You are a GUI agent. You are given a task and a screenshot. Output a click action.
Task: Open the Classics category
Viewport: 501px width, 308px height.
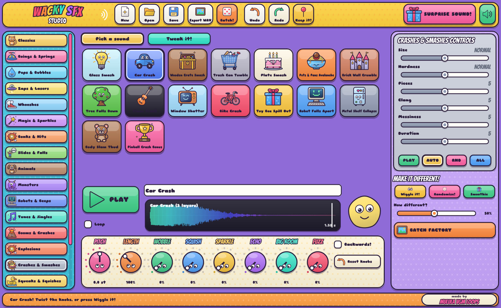coord(36,40)
